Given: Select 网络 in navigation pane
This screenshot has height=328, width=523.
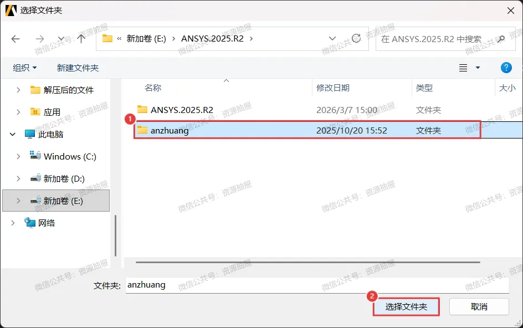Looking at the screenshot, I should 46,223.
